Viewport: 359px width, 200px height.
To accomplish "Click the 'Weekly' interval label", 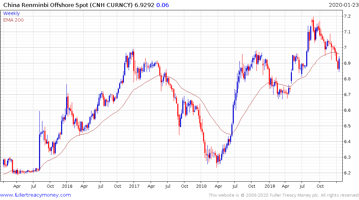I will (x=11, y=13).
